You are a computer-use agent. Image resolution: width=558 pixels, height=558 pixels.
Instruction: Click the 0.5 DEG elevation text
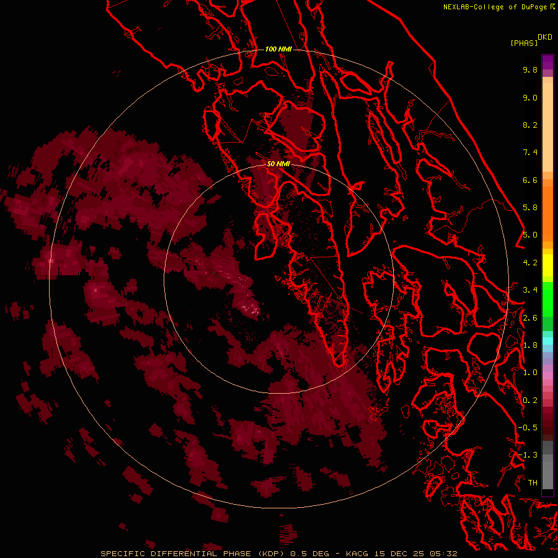point(309,554)
